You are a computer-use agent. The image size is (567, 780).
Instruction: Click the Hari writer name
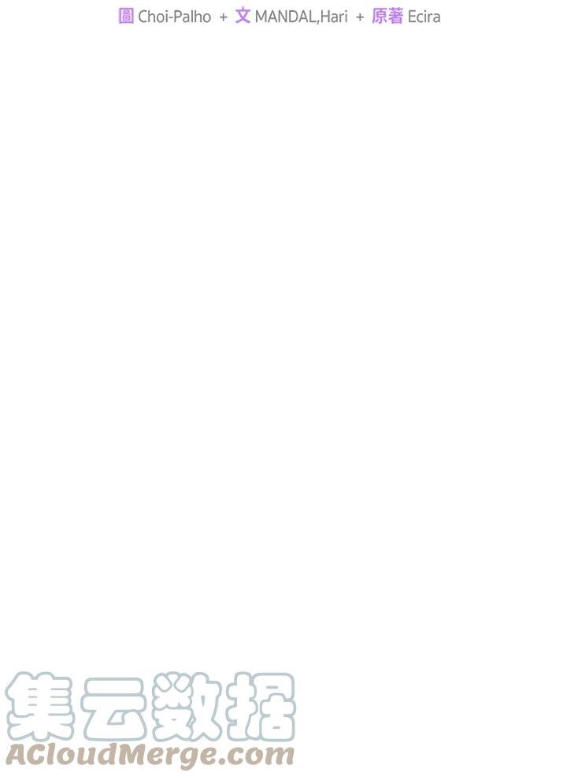click(x=334, y=17)
